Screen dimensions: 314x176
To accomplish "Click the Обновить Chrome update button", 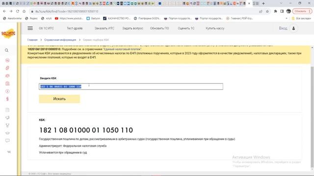I will [x=302, y=11].
